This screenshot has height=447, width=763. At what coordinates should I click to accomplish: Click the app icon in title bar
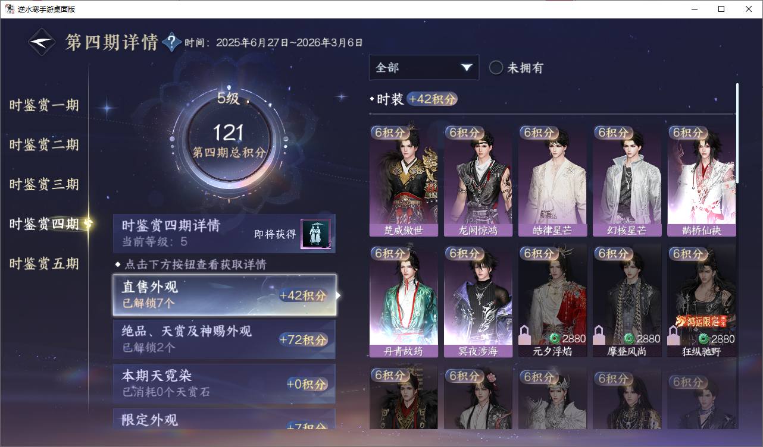[x=10, y=9]
